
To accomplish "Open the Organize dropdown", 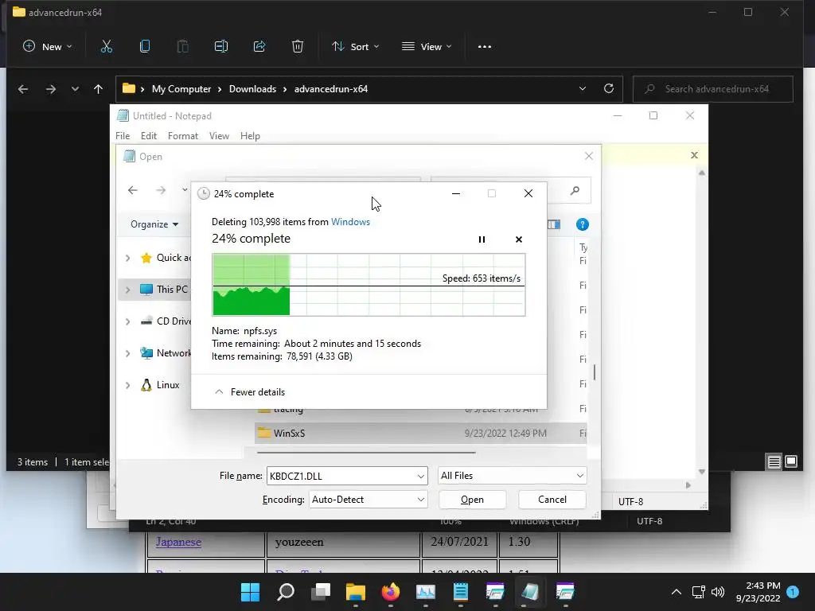I will click(x=154, y=224).
